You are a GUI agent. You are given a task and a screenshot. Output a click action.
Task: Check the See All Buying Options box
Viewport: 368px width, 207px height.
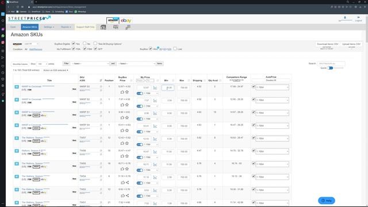[95, 44]
